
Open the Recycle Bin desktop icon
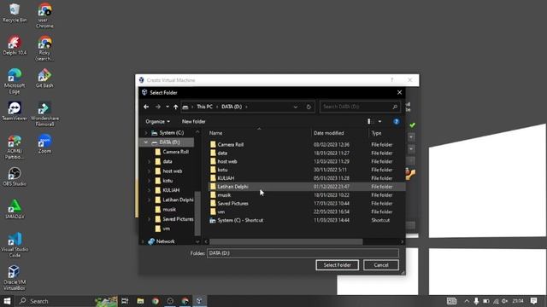click(15, 13)
